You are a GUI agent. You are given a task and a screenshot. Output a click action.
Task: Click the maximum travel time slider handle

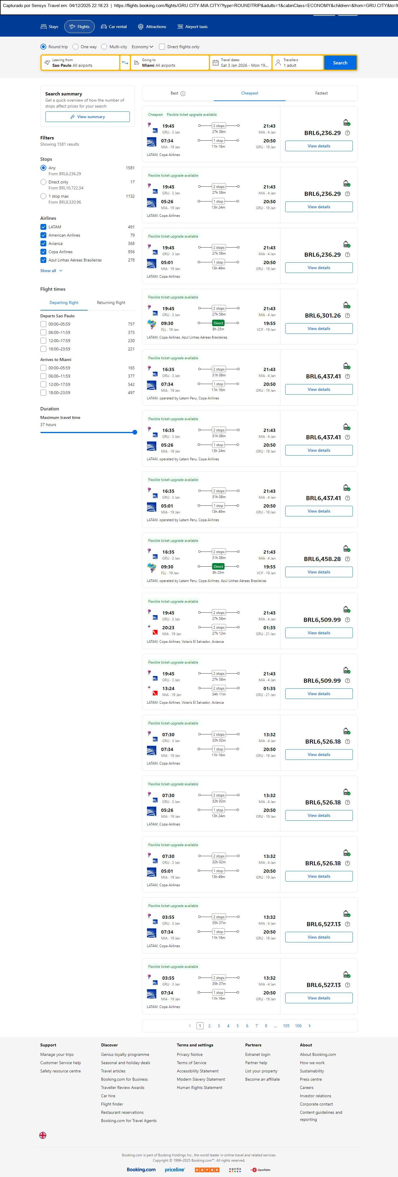tap(135, 432)
